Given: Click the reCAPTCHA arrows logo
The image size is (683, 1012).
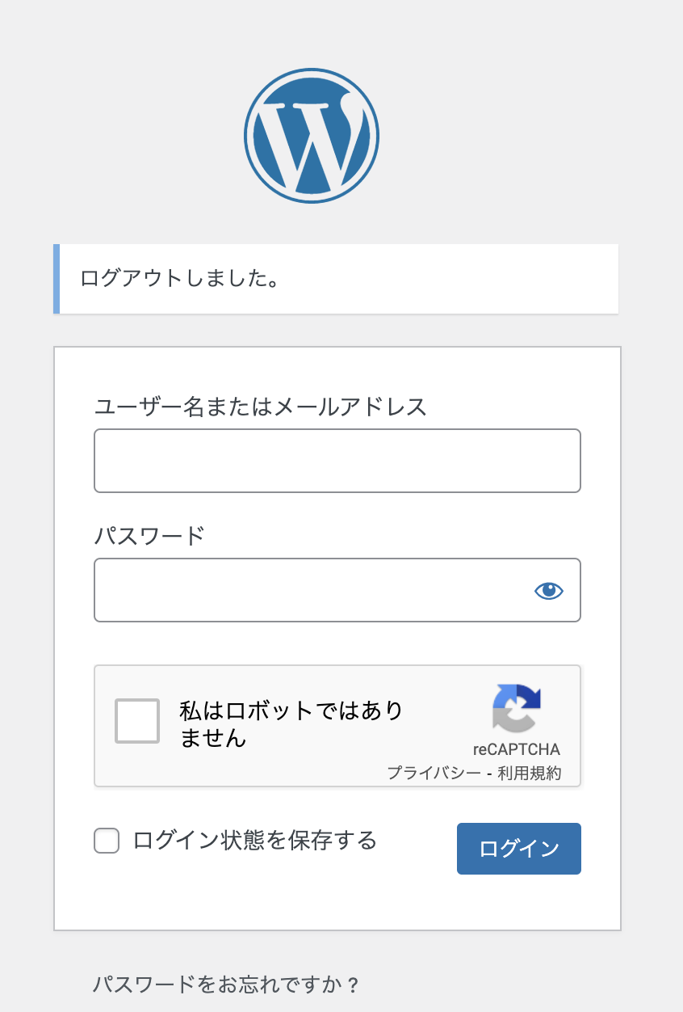Looking at the screenshot, I should click(517, 708).
